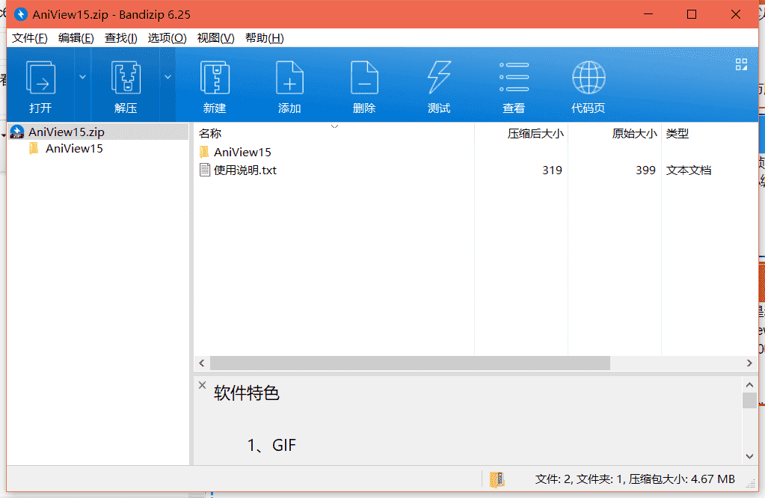The image size is (765, 498).
Task: Sort by the 类型 column header
Action: click(678, 134)
